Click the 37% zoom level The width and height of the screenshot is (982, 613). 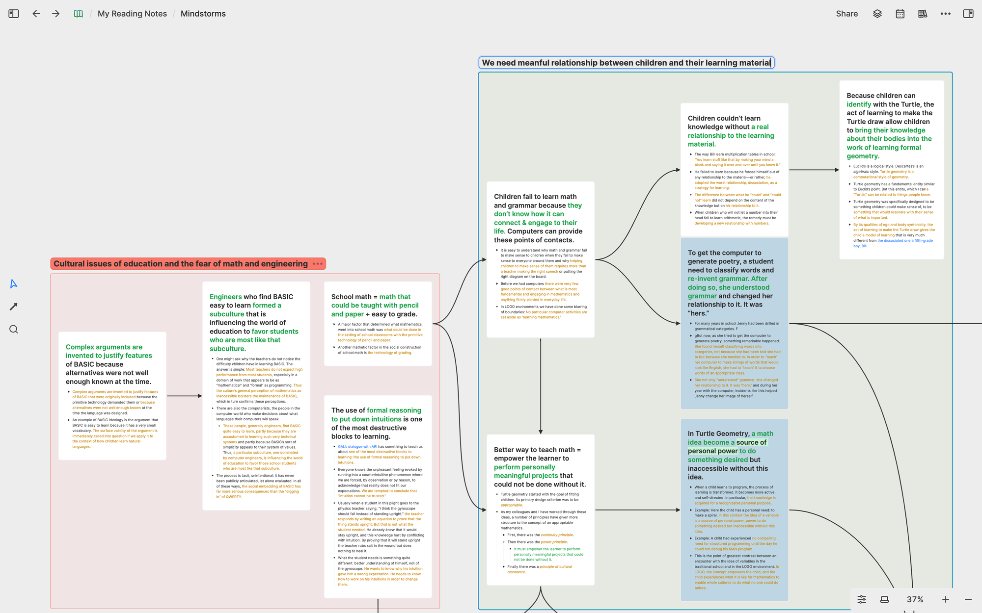(915, 599)
